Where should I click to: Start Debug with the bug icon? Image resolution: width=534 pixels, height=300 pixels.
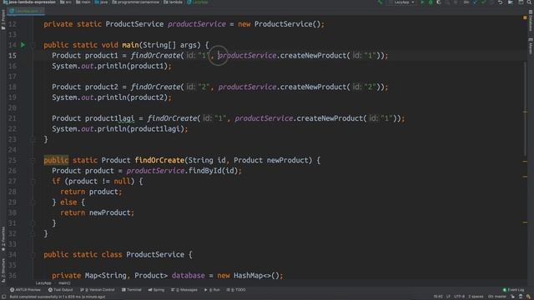point(431,2)
